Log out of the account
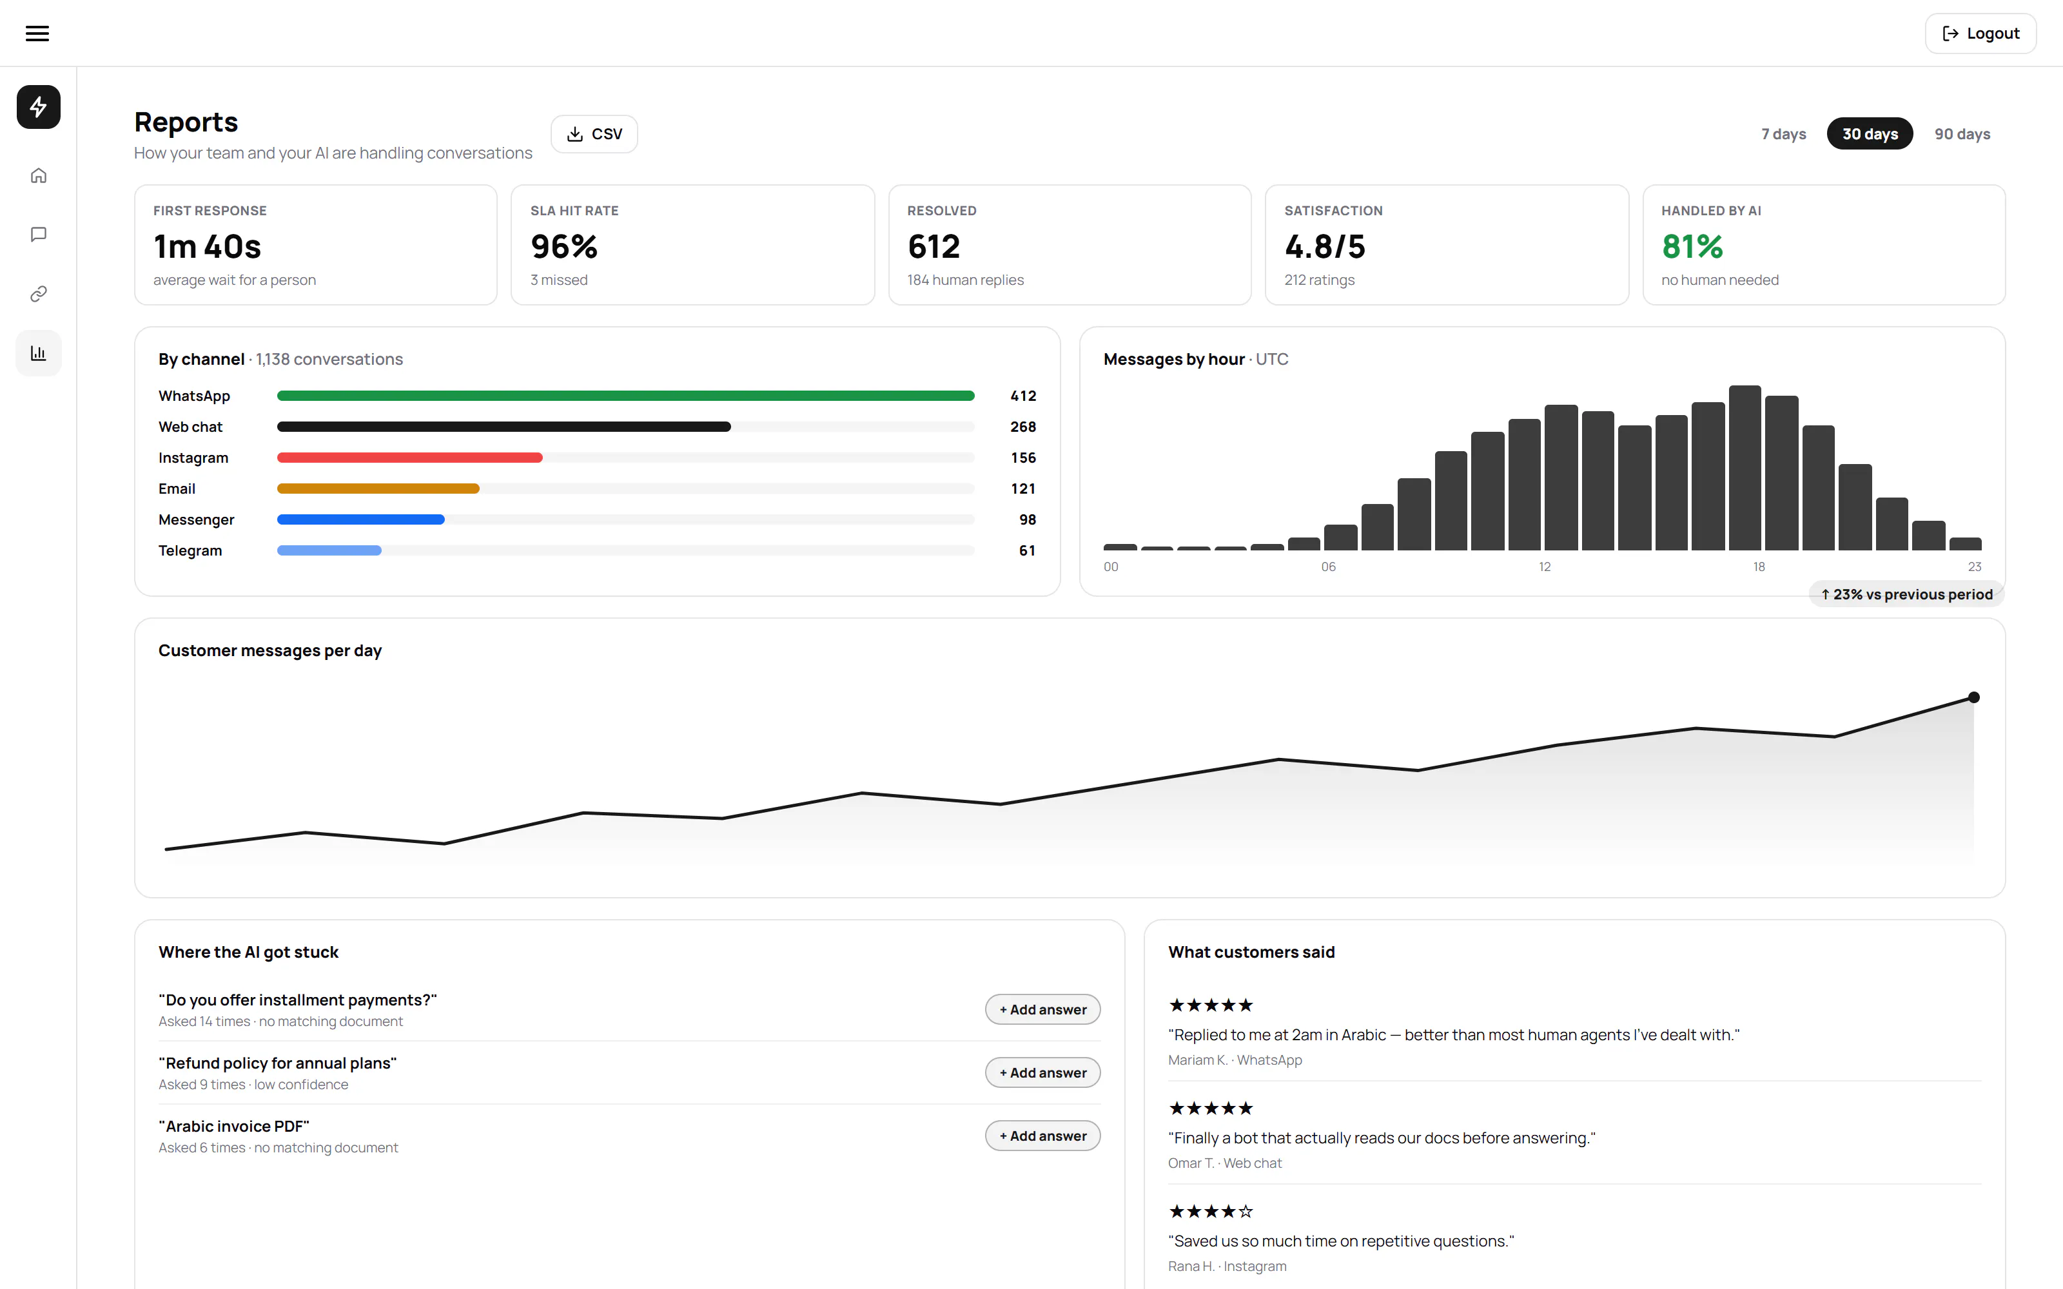 click(1980, 34)
